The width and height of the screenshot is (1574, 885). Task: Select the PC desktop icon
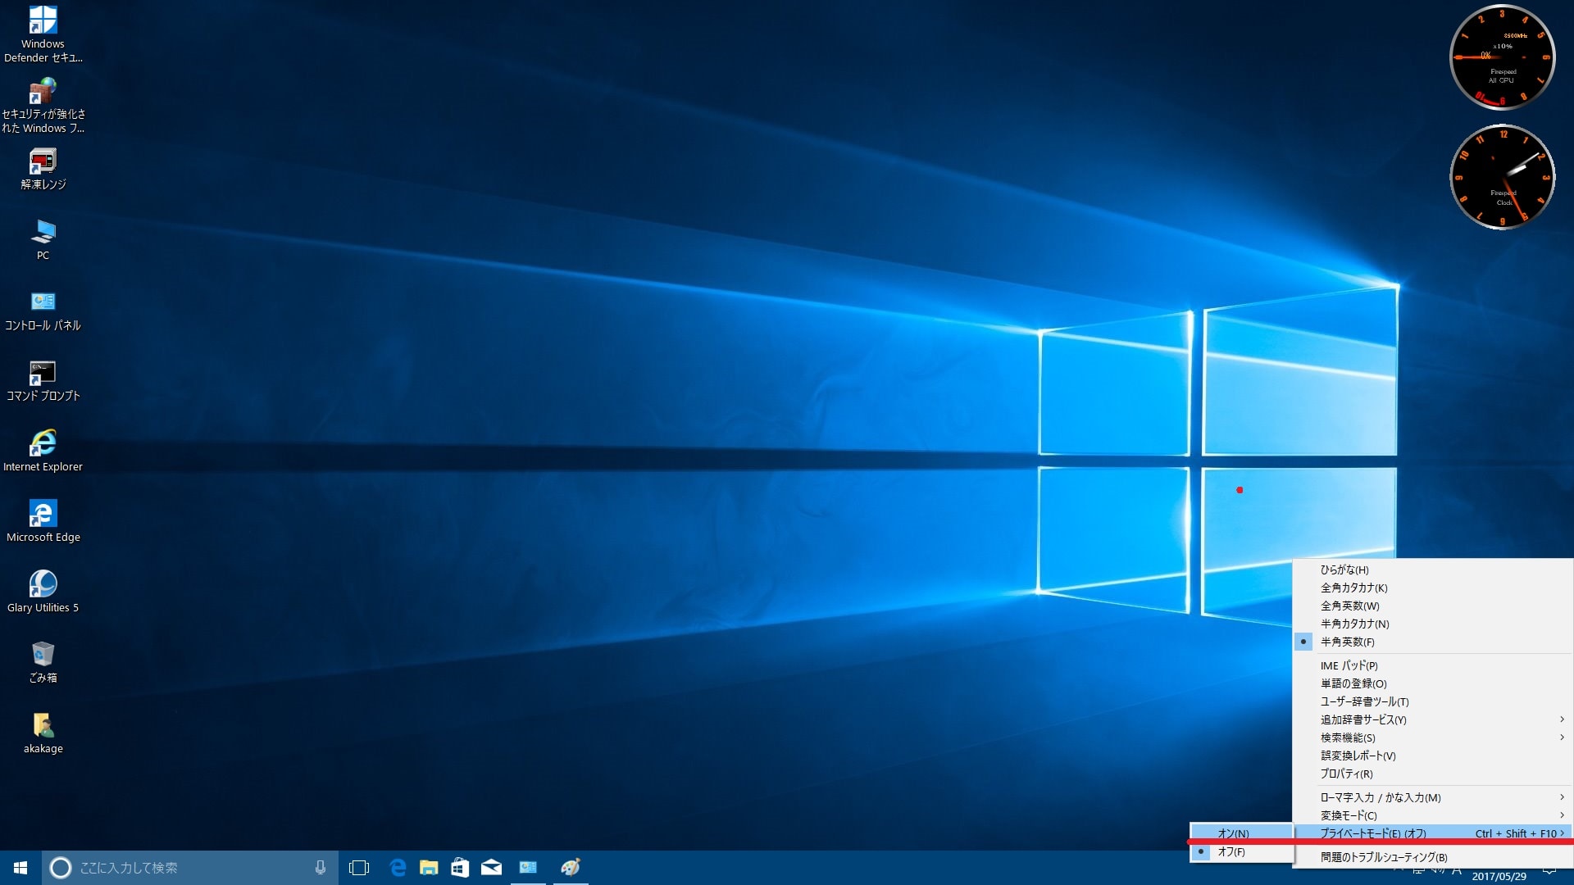[43, 239]
